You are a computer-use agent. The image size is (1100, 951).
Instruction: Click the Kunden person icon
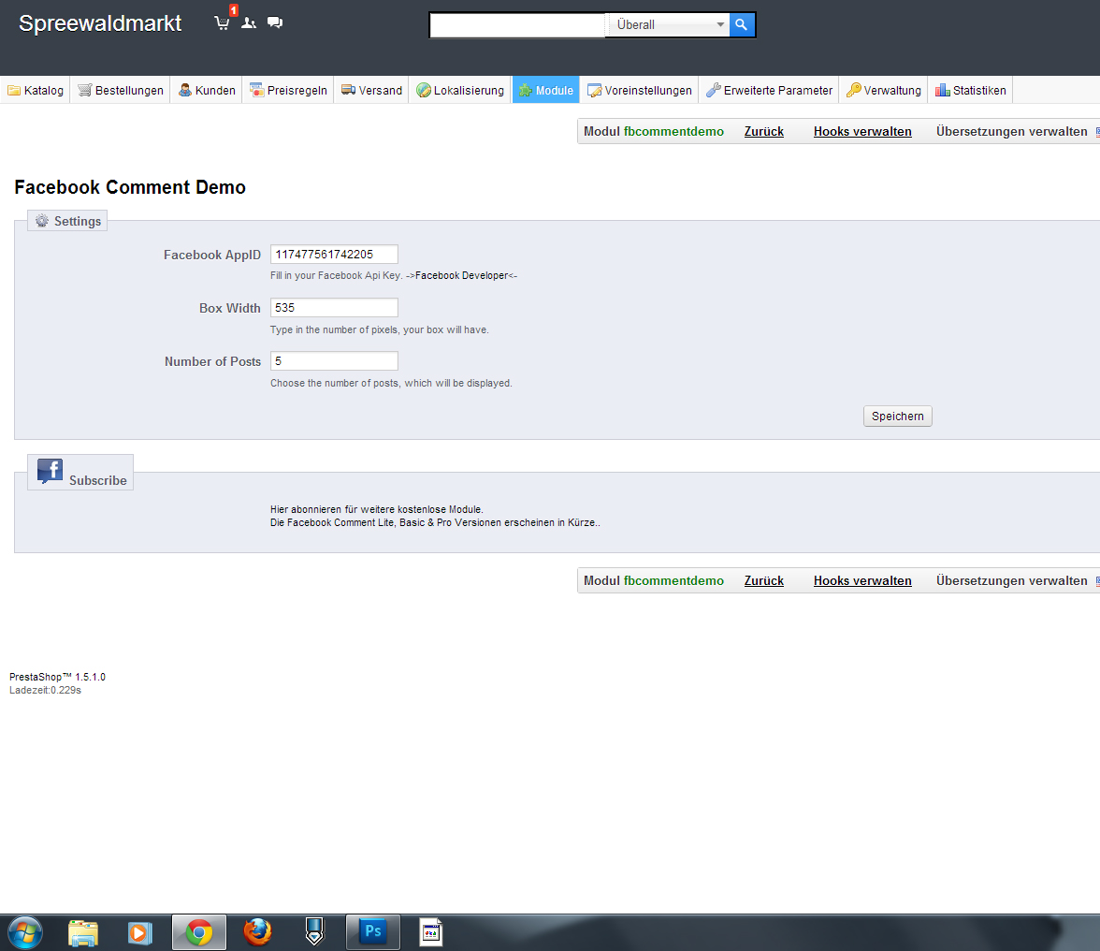click(185, 90)
